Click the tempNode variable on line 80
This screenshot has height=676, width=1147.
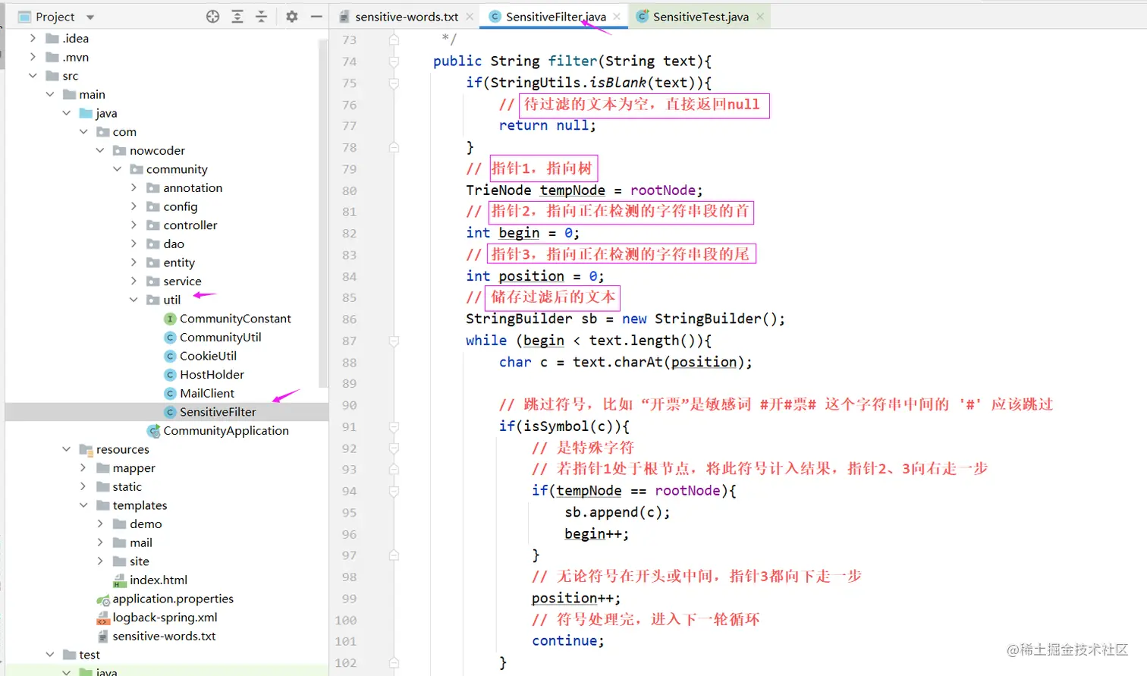572,190
